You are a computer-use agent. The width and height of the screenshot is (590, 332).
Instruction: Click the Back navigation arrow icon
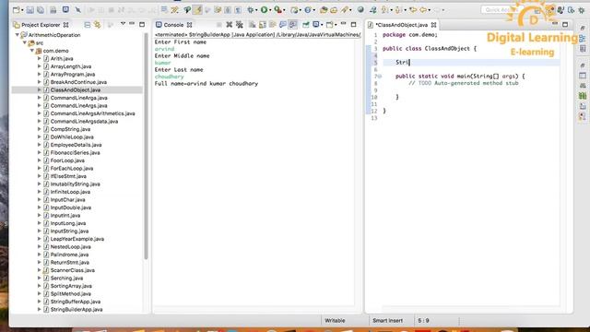click(423, 10)
